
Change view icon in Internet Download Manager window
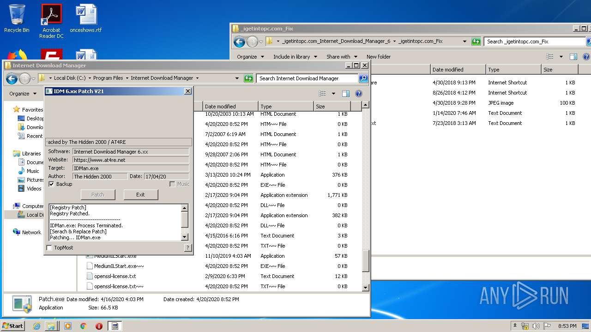(322, 94)
